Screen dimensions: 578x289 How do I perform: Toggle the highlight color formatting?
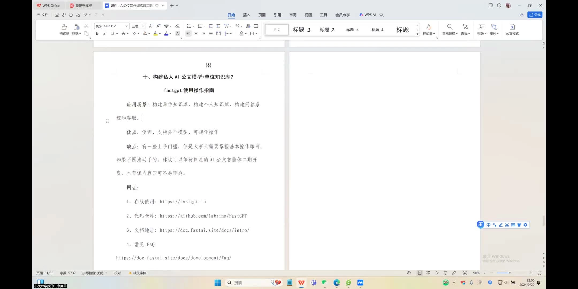pyautogui.click(x=155, y=33)
